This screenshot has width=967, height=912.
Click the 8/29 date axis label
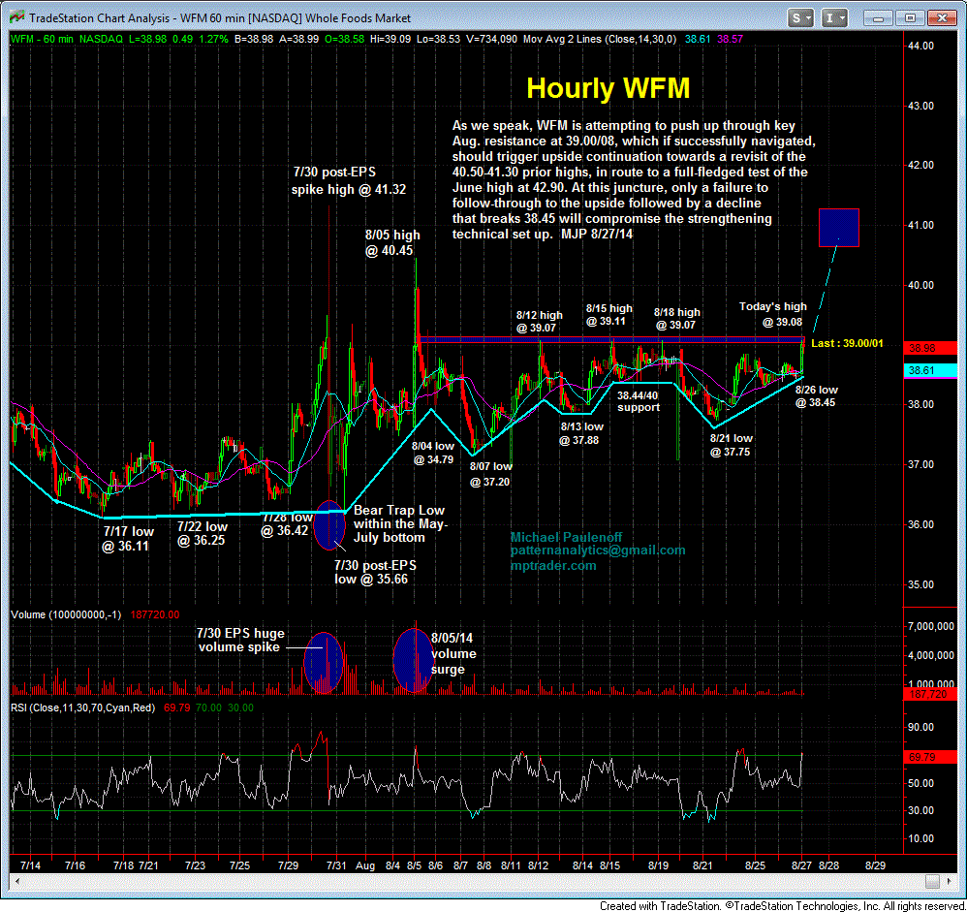point(875,865)
